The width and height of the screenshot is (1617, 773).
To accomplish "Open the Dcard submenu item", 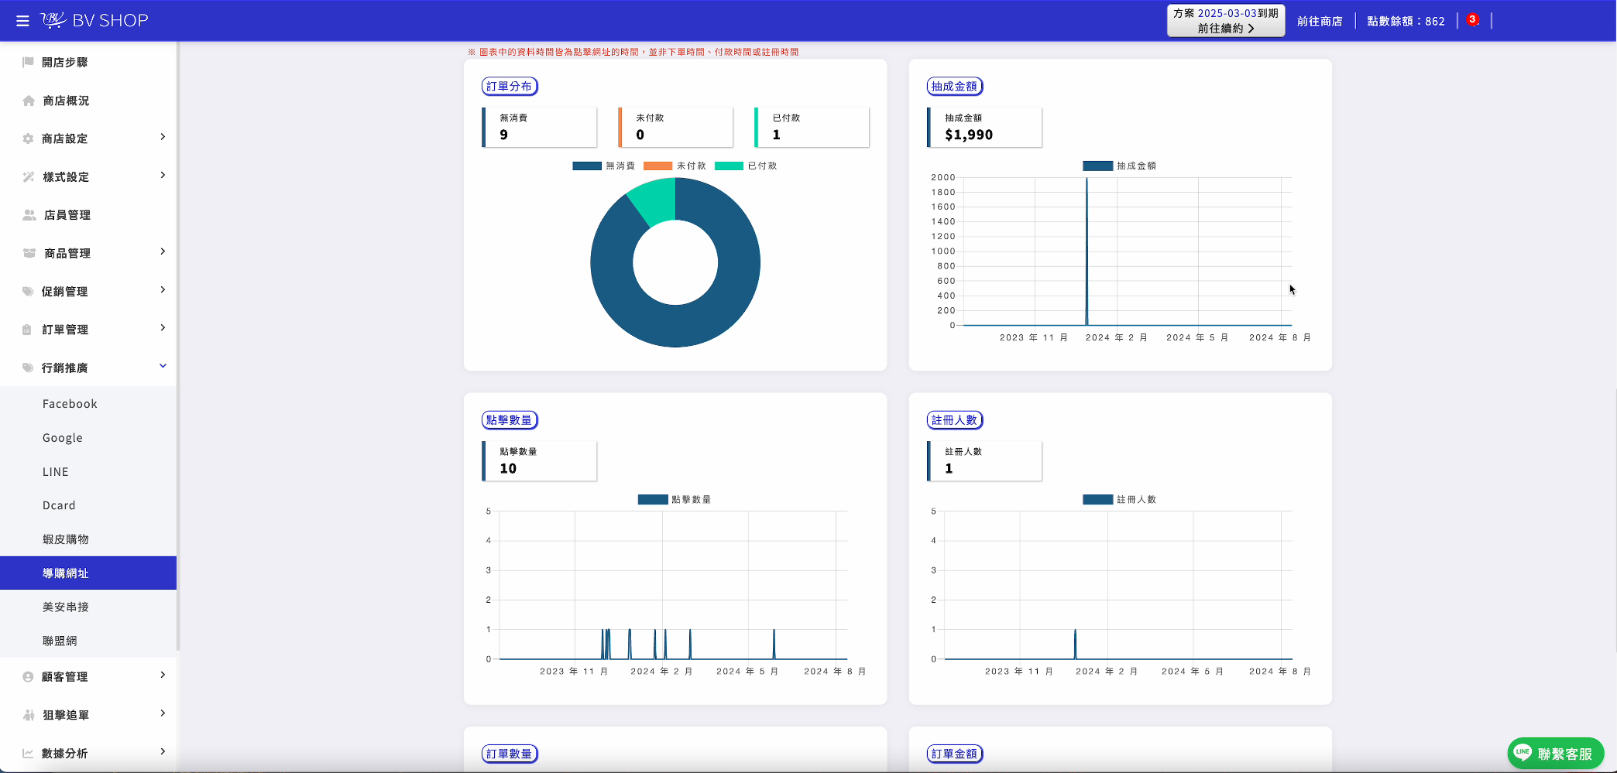I will click(x=88, y=505).
